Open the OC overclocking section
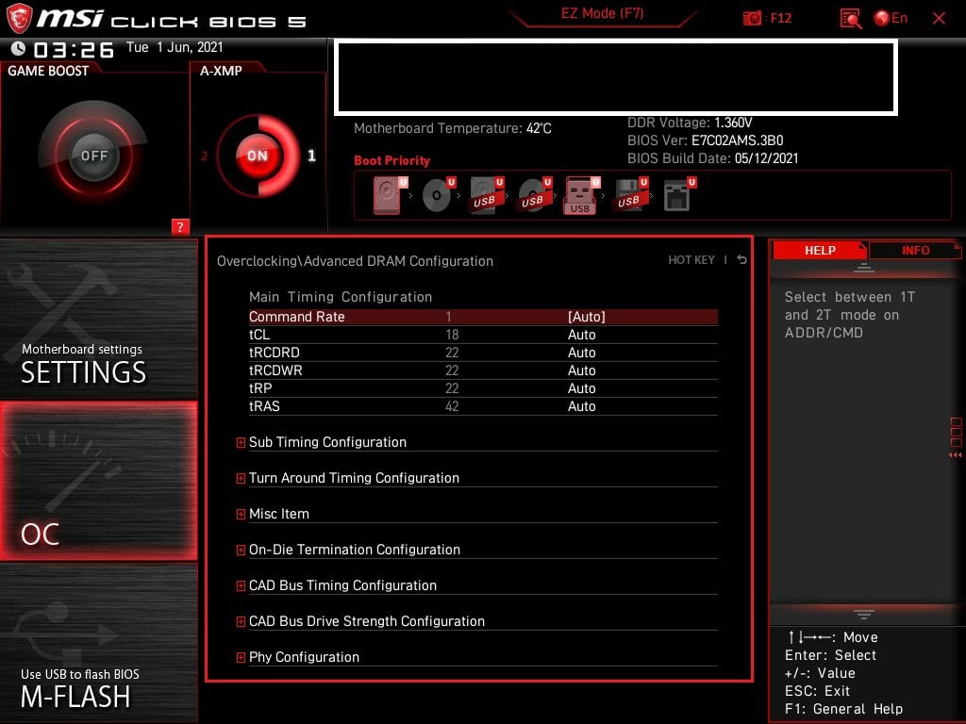 point(98,481)
